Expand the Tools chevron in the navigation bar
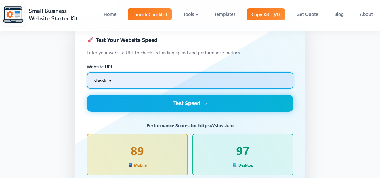Image resolution: width=380 pixels, height=178 pixels. tap(197, 14)
